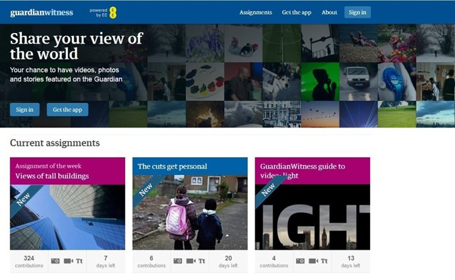Click text Tt icon under cuts get personal card

202,261
